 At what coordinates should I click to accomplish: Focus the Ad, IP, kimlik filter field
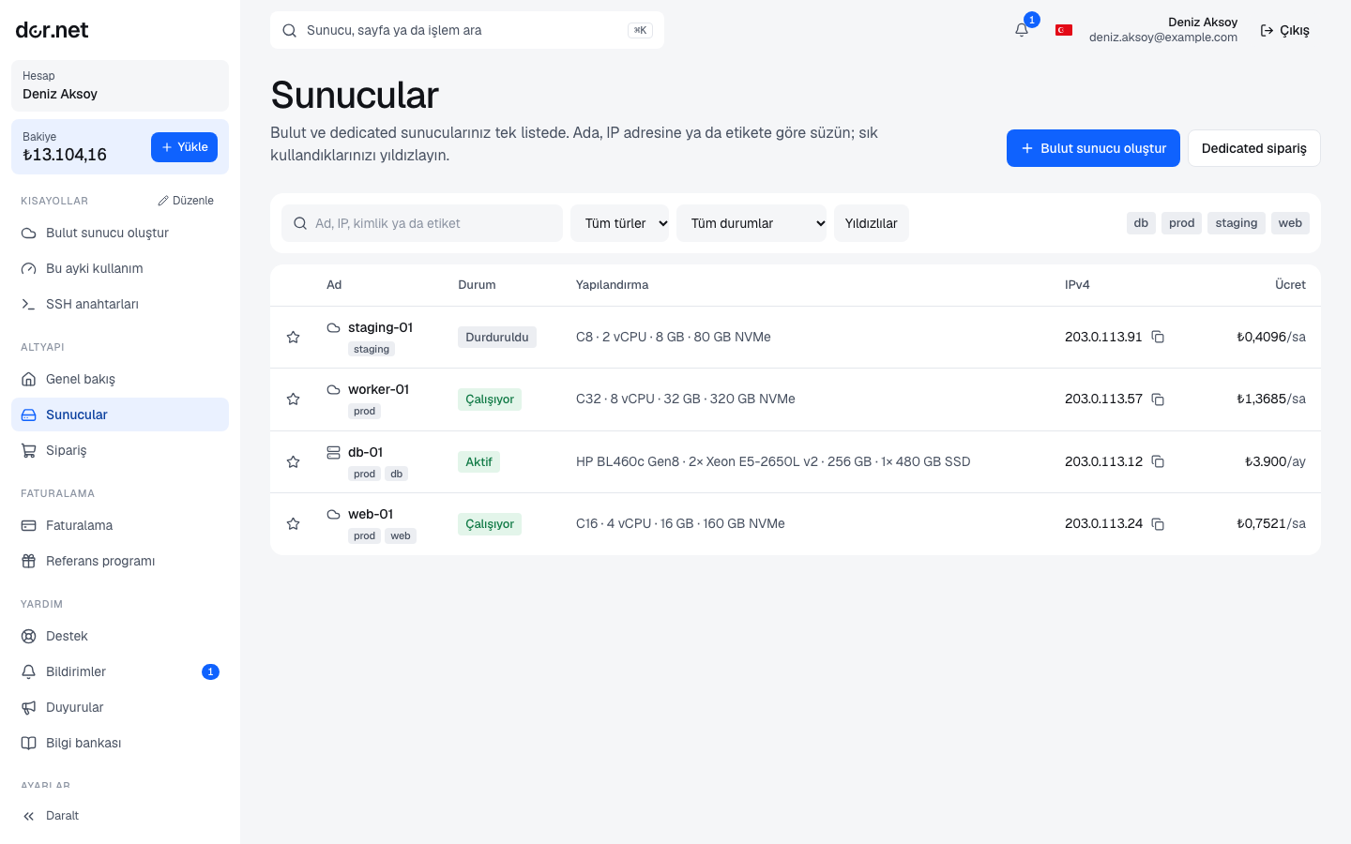coord(422,223)
